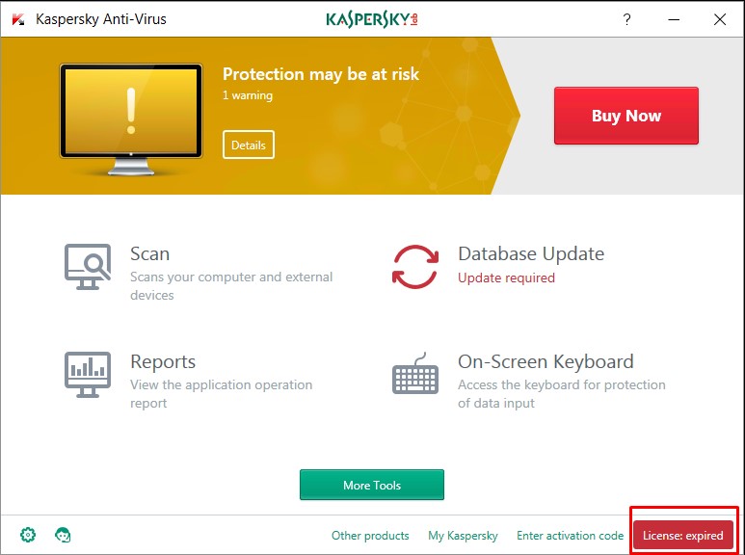Click the Update required status text

point(507,277)
